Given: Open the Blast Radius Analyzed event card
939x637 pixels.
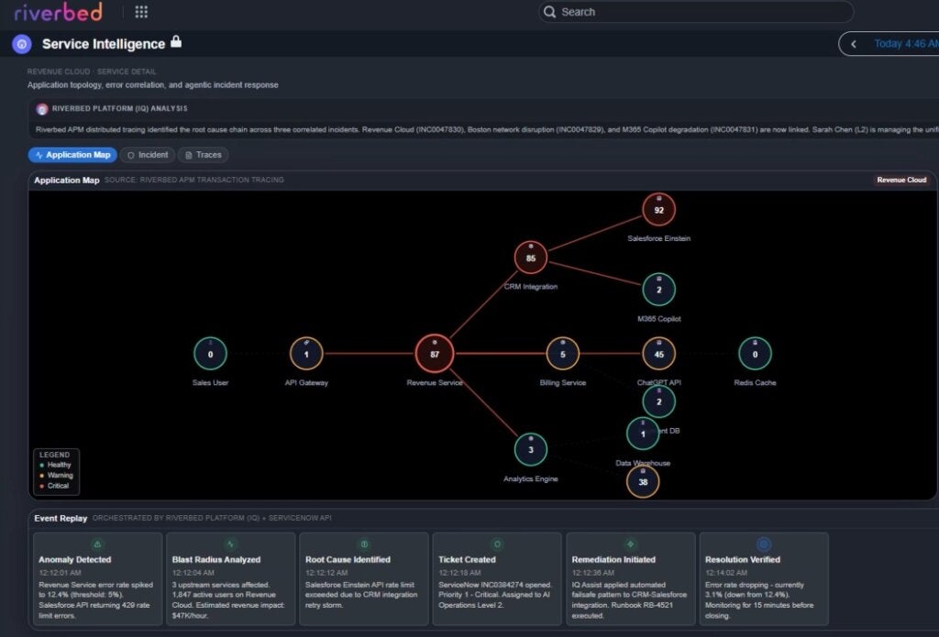Looking at the screenshot, I should coord(230,579).
